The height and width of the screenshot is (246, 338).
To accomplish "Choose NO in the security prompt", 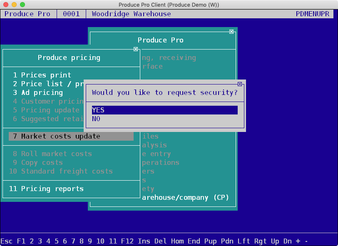I will coord(165,119).
